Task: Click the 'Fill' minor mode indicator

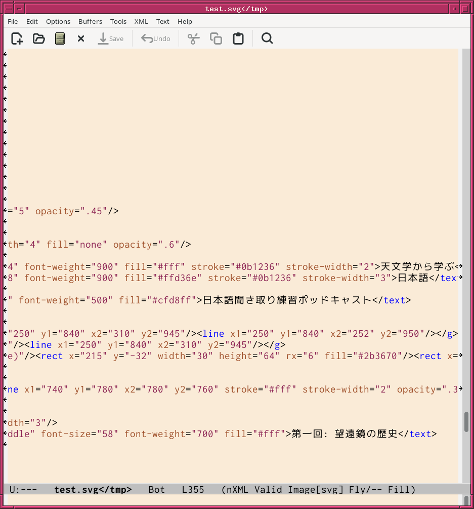Action: tap(399, 490)
